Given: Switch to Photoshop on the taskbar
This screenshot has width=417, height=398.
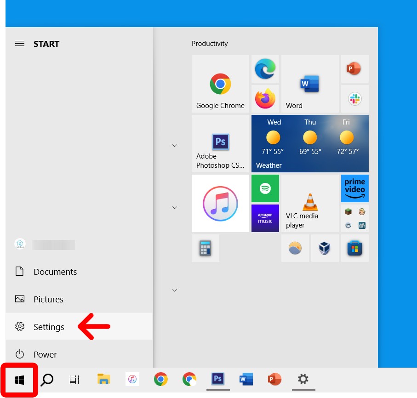Looking at the screenshot, I should tap(218, 379).
